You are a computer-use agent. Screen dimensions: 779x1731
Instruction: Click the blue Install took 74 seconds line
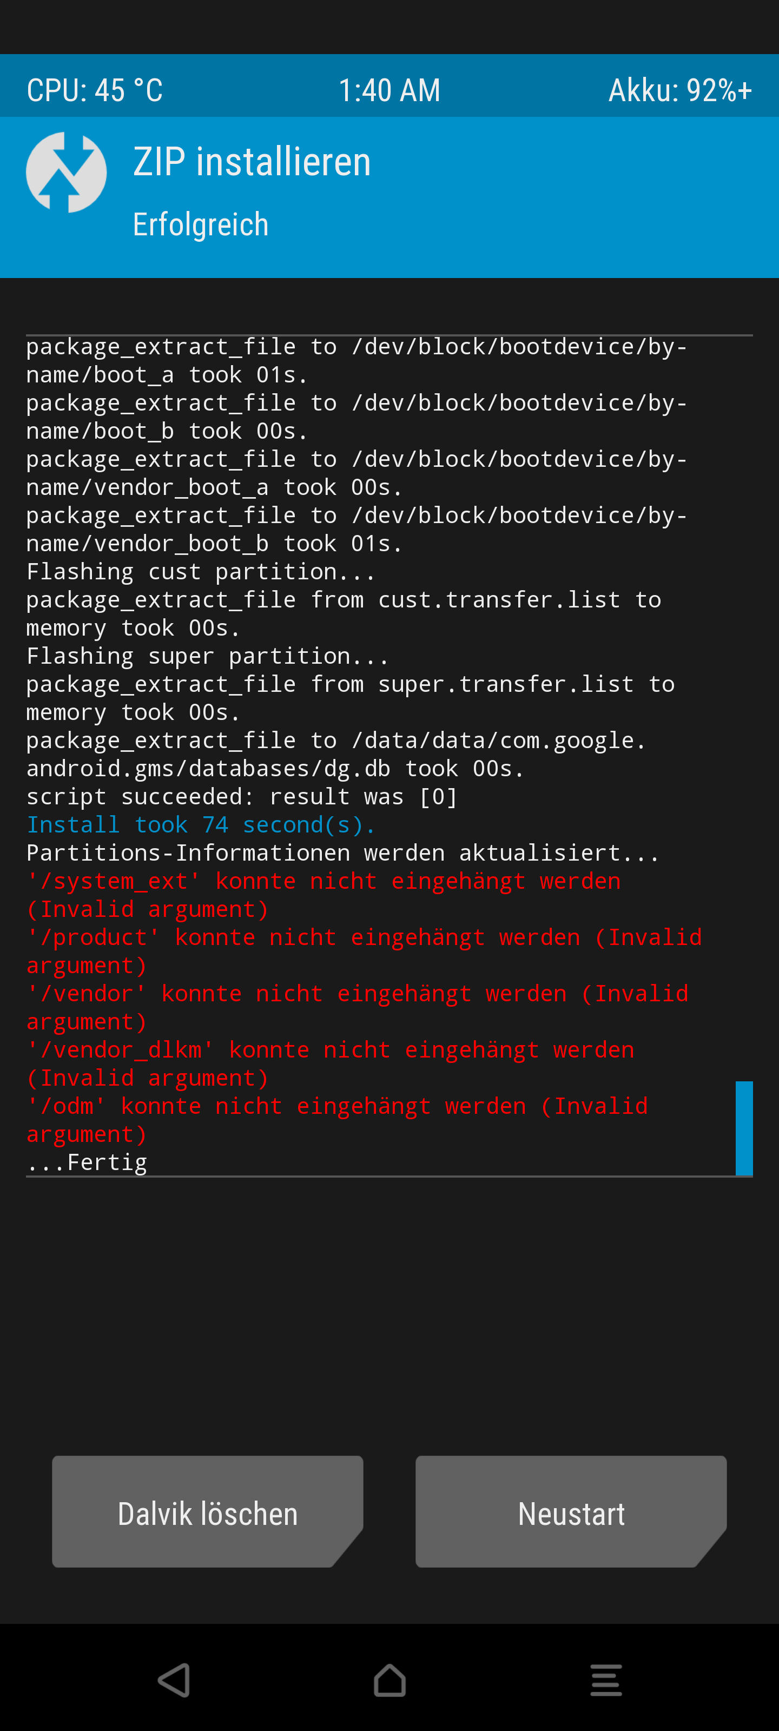[201, 824]
